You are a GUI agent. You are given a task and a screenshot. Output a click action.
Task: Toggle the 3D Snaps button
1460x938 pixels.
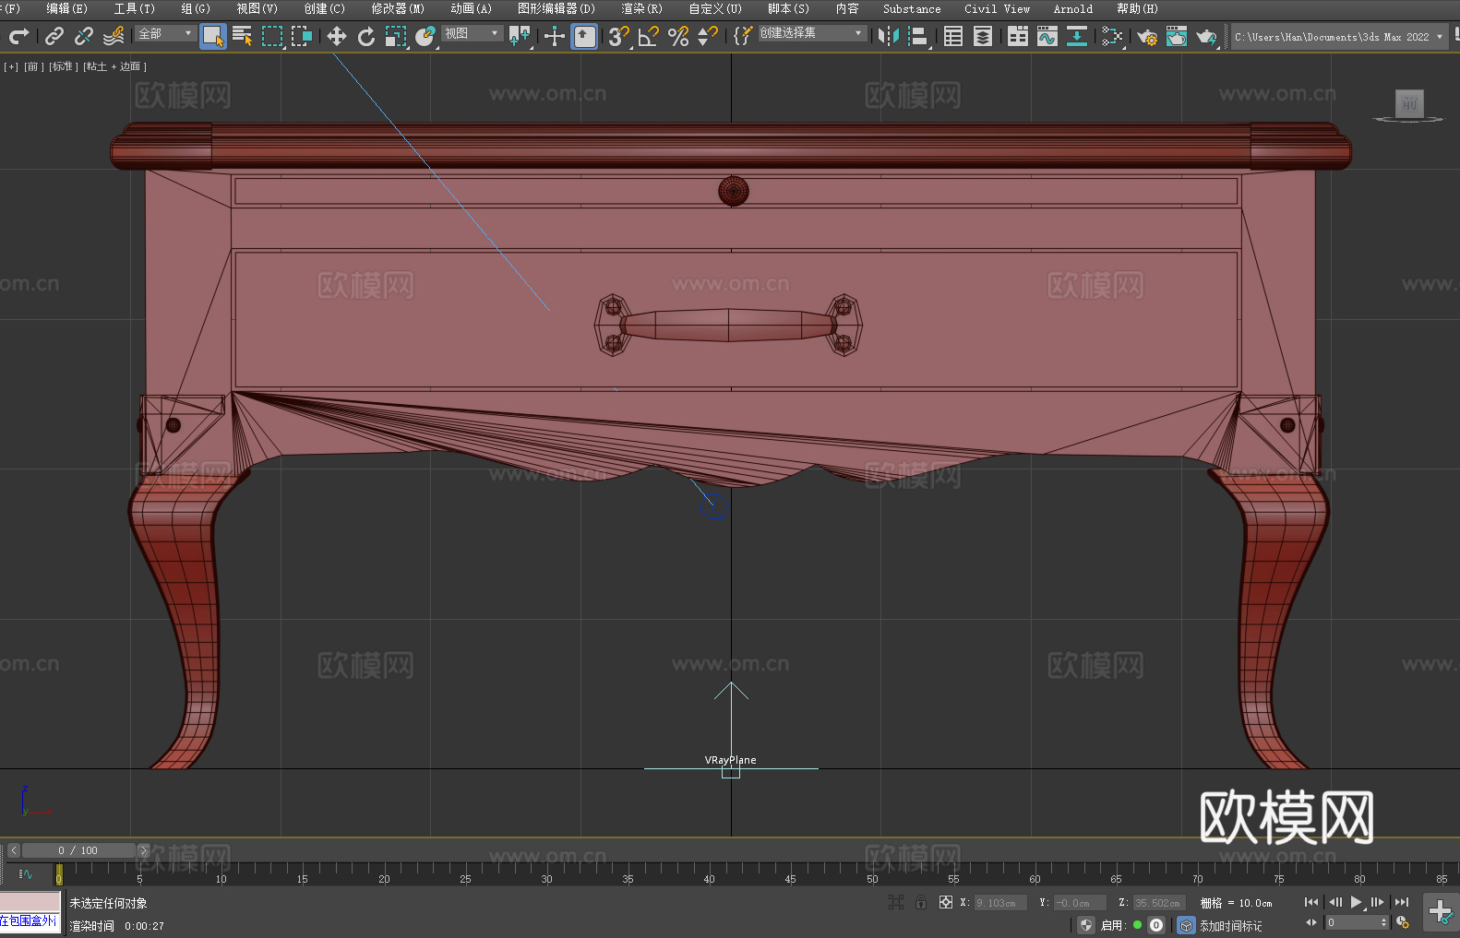click(x=619, y=36)
